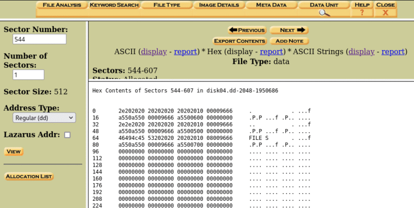Click the Help question mark icon
Screen dimensions: 414x208
click(362, 12)
